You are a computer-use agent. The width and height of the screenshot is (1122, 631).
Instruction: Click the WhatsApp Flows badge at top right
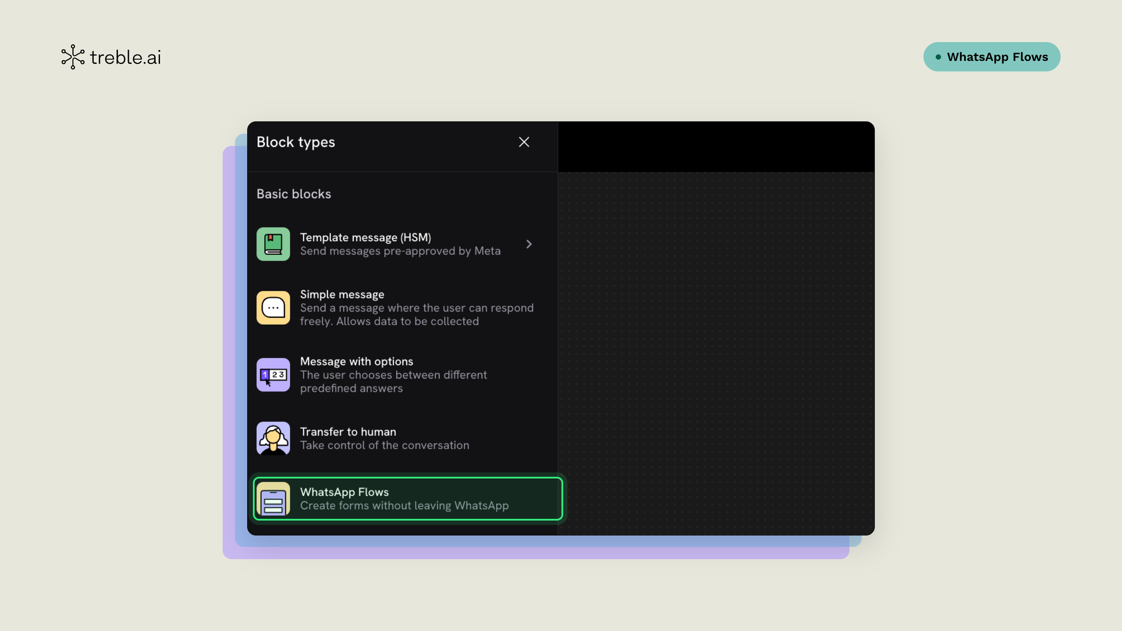pyautogui.click(x=992, y=57)
